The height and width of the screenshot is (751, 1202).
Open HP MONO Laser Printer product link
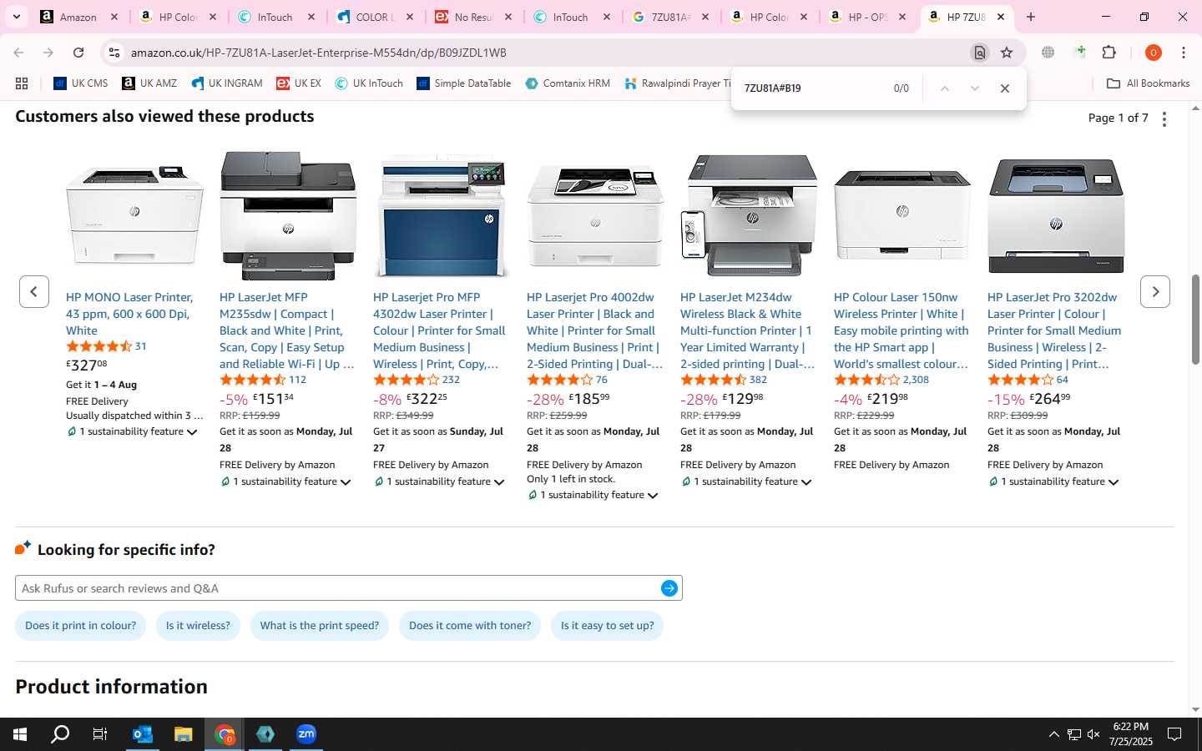pyautogui.click(x=129, y=314)
